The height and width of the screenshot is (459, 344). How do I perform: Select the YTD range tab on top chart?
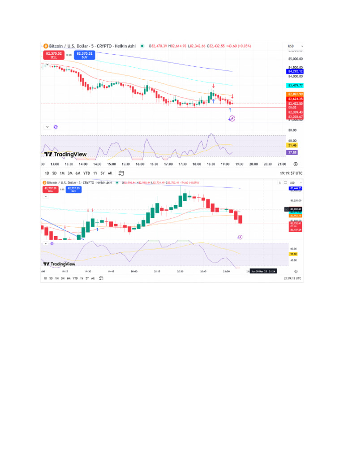(86, 173)
